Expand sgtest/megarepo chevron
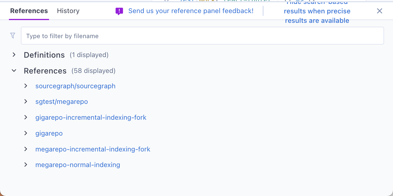The width and height of the screenshot is (393, 196). [x=26, y=102]
